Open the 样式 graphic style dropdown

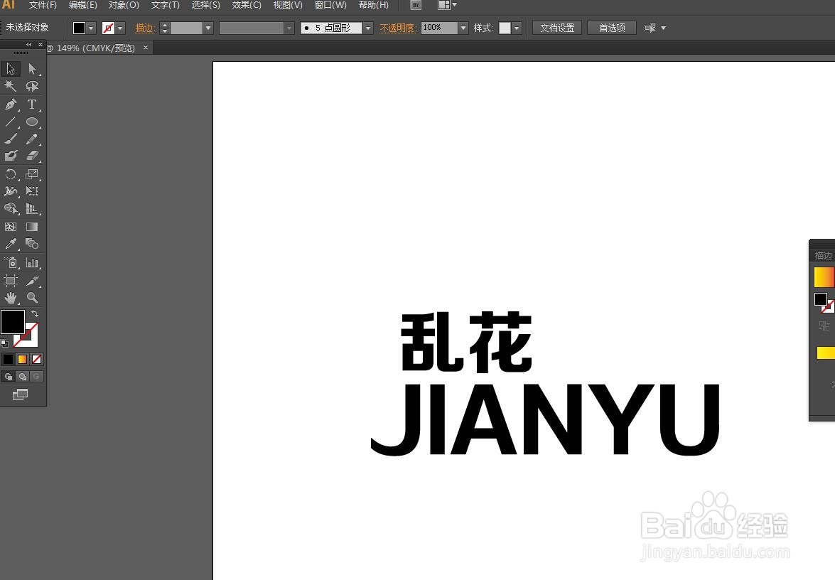[515, 28]
